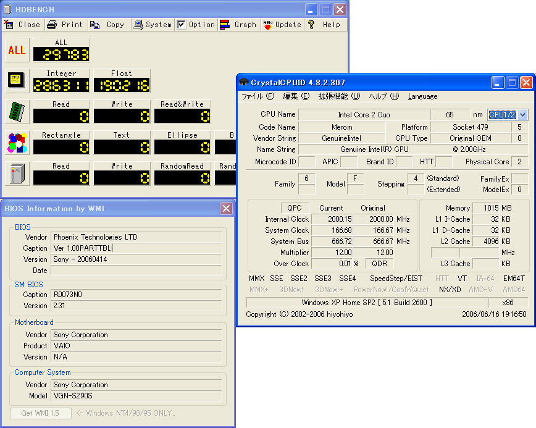Close the CrystalCPUID window
536x428 pixels.
click(x=526, y=82)
